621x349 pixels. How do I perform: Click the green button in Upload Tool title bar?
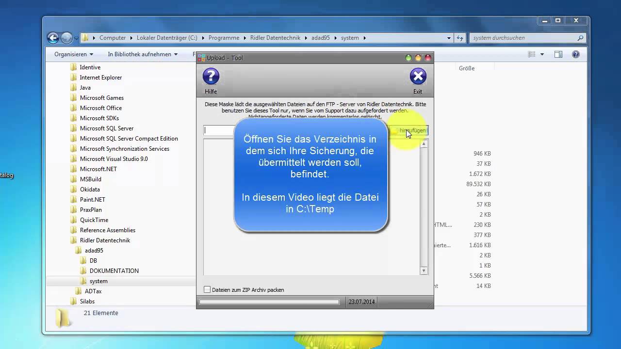pyautogui.click(x=409, y=58)
